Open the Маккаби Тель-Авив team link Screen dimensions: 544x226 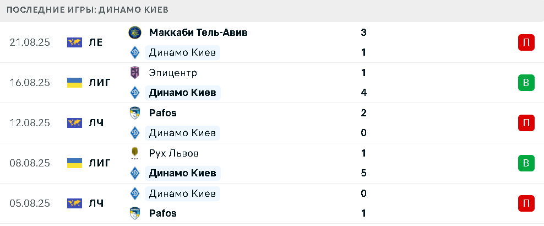tap(198, 33)
